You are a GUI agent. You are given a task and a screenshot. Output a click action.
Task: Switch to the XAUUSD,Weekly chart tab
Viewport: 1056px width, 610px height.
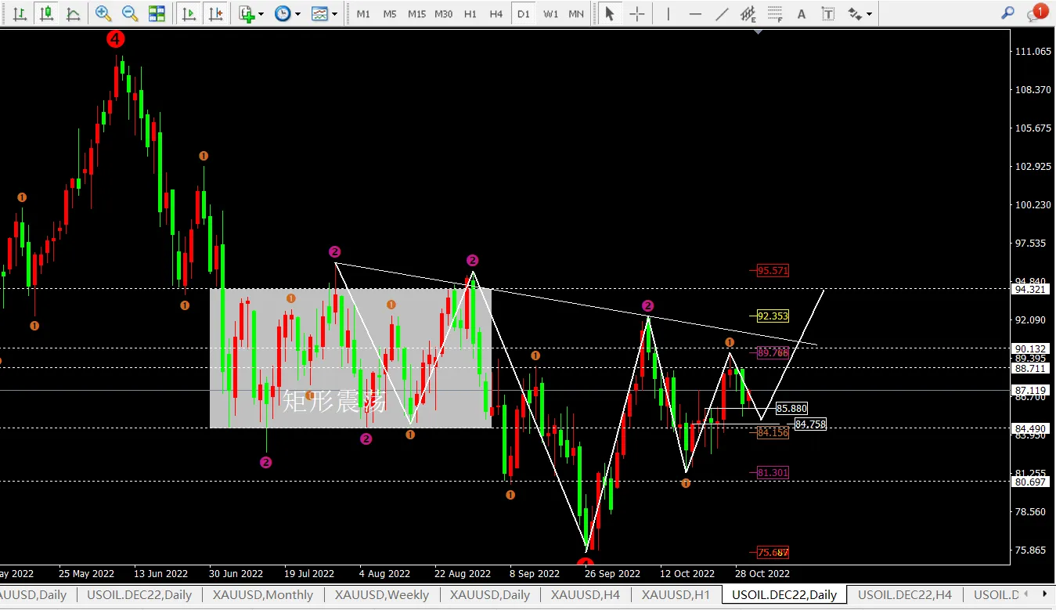(x=382, y=595)
